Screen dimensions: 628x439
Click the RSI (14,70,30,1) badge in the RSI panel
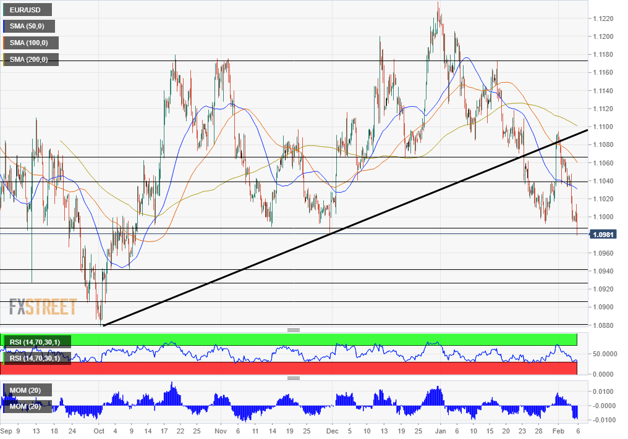(x=37, y=341)
